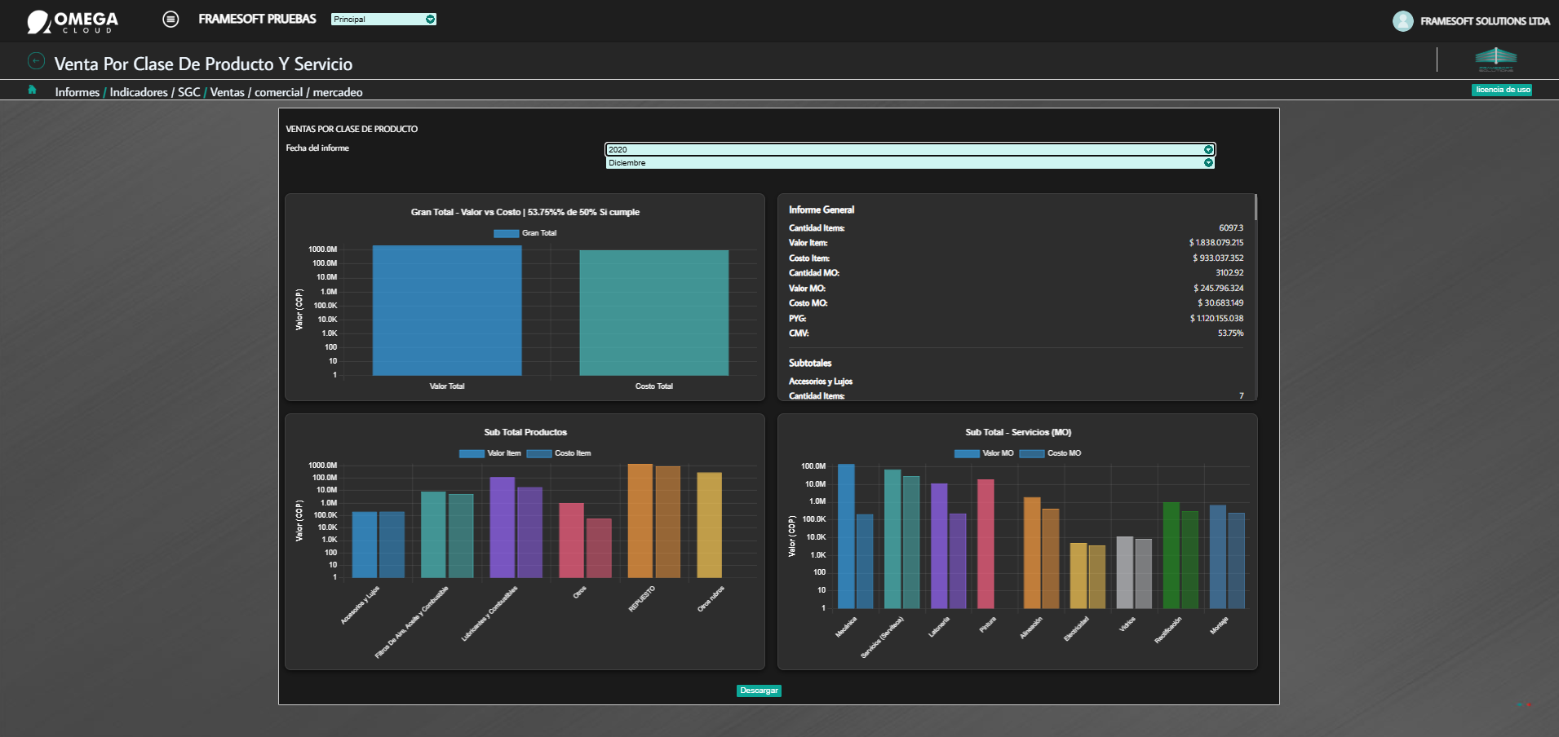The width and height of the screenshot is (1559, 737).
Task: Click the licencia de uso button
Action: (1502, 90)
